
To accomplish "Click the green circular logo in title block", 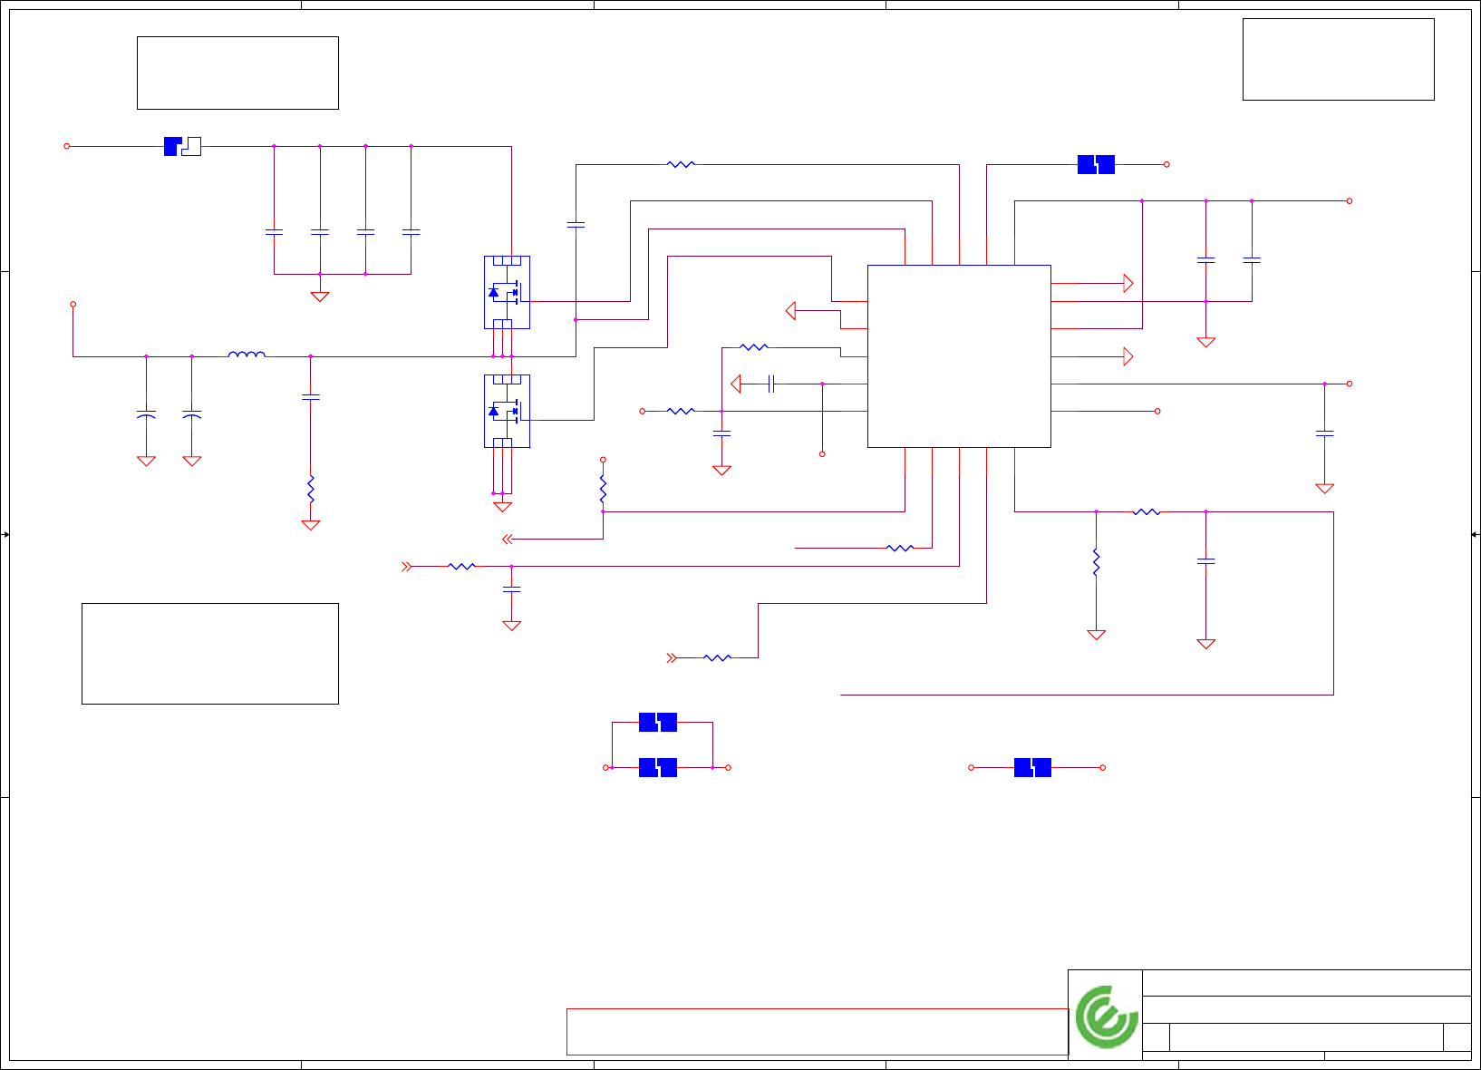I will 1107,1016.
